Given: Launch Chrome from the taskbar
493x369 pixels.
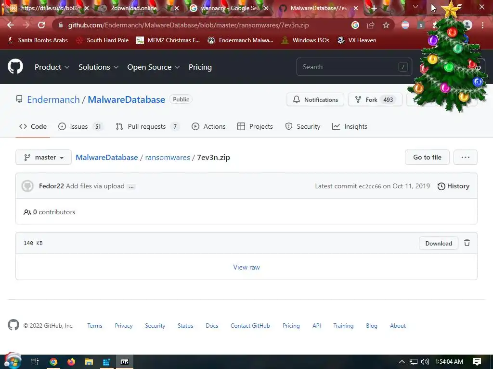Looking at the screenshot, I should coord(53,362).
